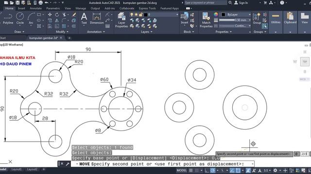Activate the Stretch tool in Modify panel
This screenshot has height=174, width=311.
pos(50,26)
